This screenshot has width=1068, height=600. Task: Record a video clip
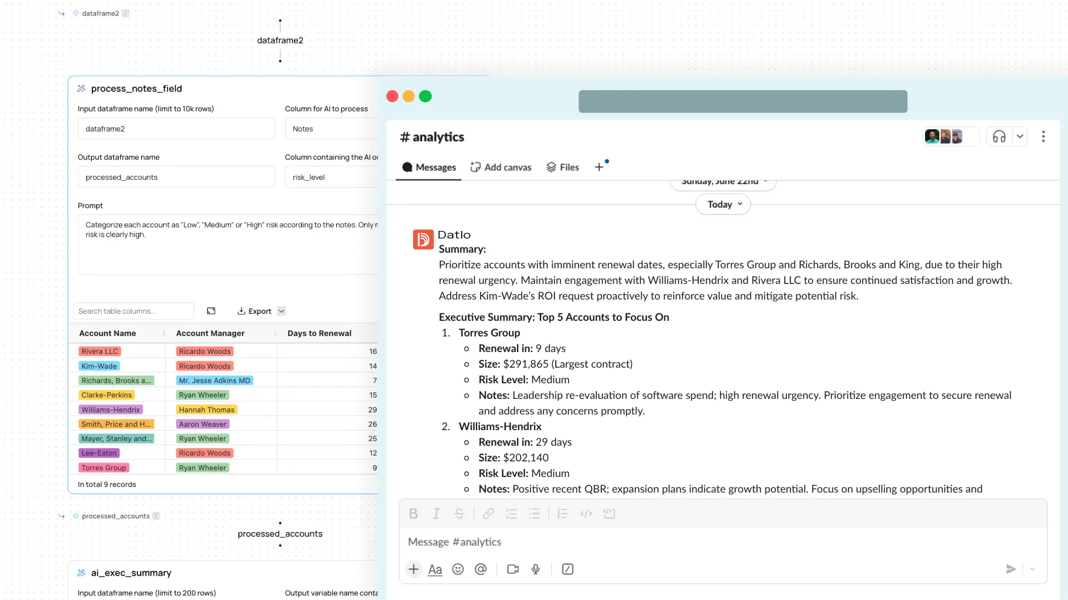(513, 569)
